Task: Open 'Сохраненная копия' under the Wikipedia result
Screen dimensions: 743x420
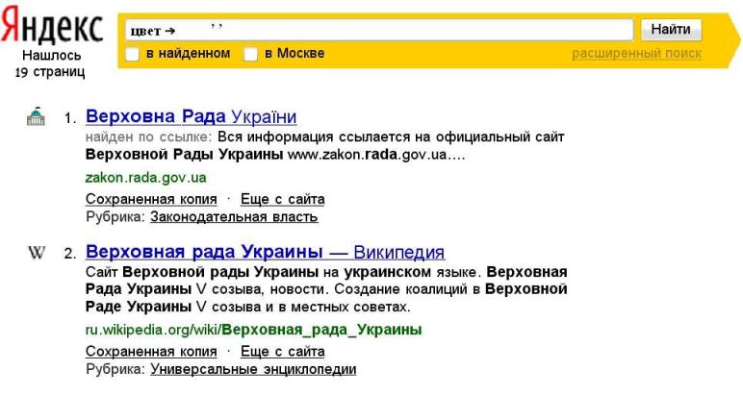Action: (151, 352)
